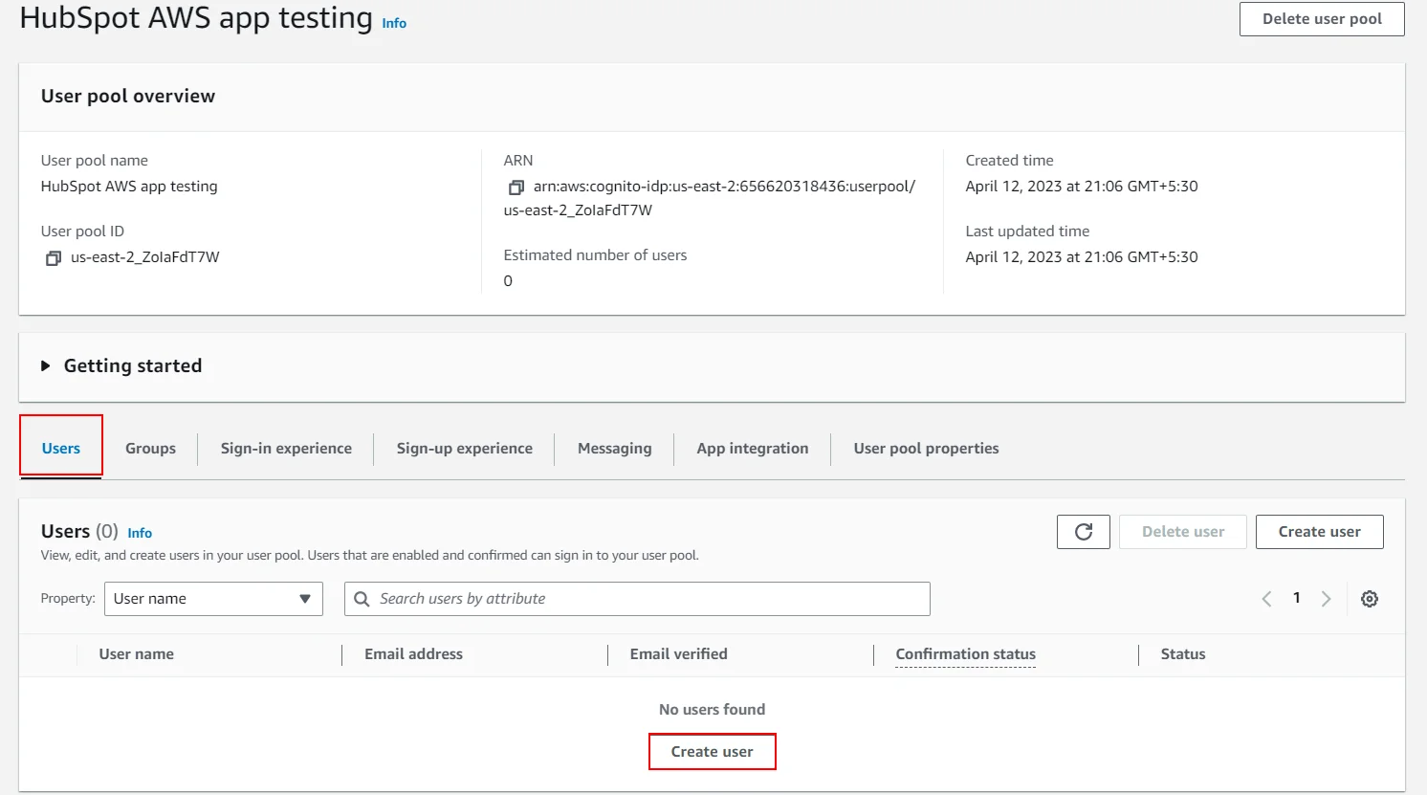
Task: Copy the User pool ID via icon
Action: coord(54,258)
